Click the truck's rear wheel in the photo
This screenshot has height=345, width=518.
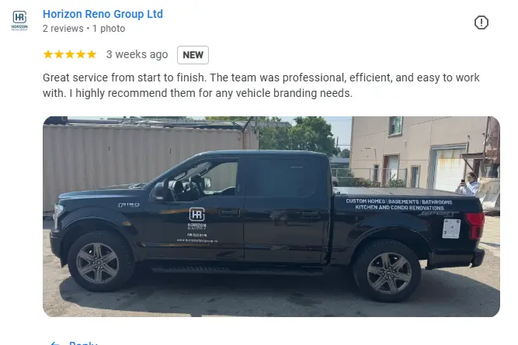pos(388,272)
